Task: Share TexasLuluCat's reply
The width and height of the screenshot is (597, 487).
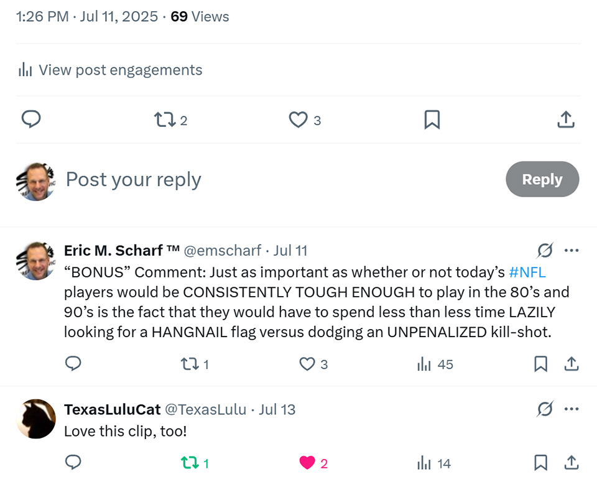Action: pos(571,463)
